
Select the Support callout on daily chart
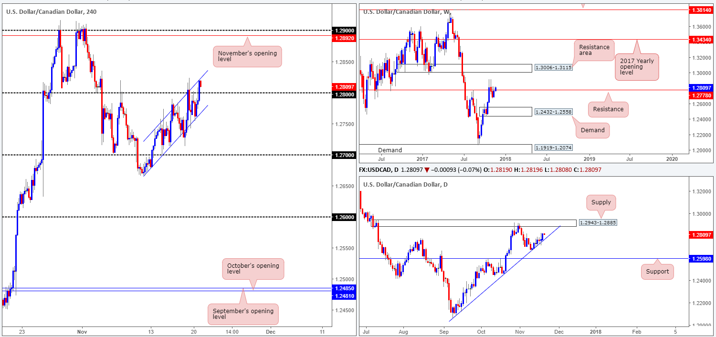point(657,272)
